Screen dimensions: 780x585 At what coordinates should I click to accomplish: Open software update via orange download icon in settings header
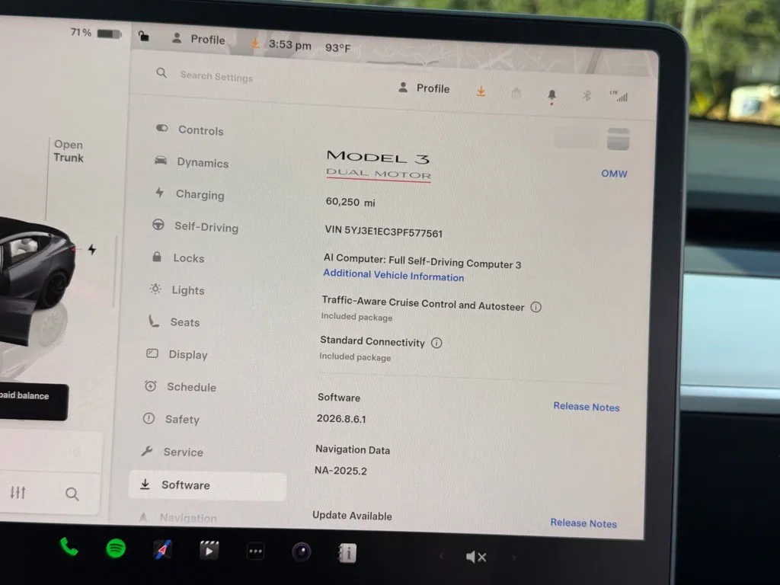tap(481, 91)
